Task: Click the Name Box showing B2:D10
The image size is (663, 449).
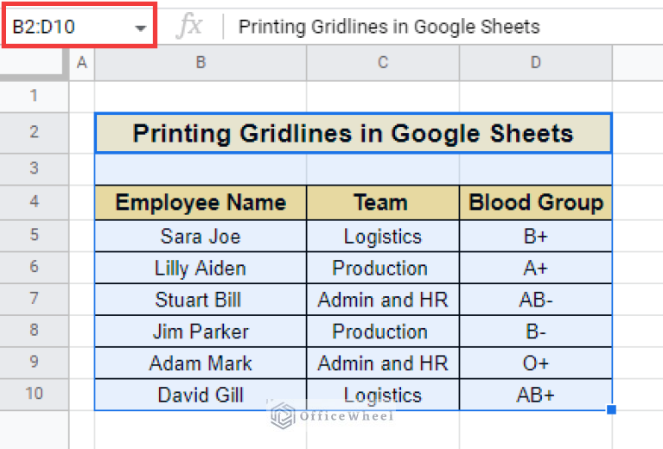Action: 65,27
